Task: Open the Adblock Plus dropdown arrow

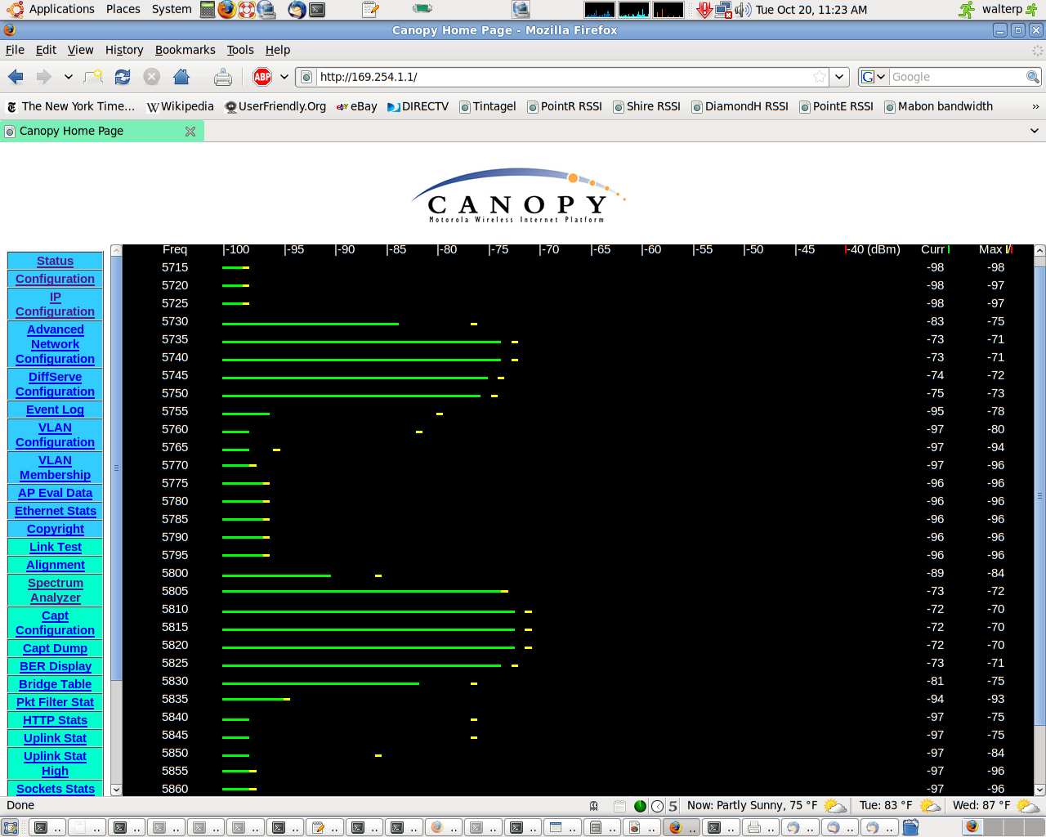Action: [284, 77]
